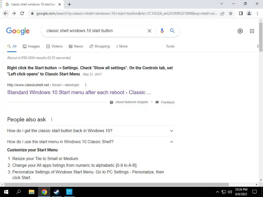Switch to Images results tab
Screen dimensions: 263x197
point(31,46)
